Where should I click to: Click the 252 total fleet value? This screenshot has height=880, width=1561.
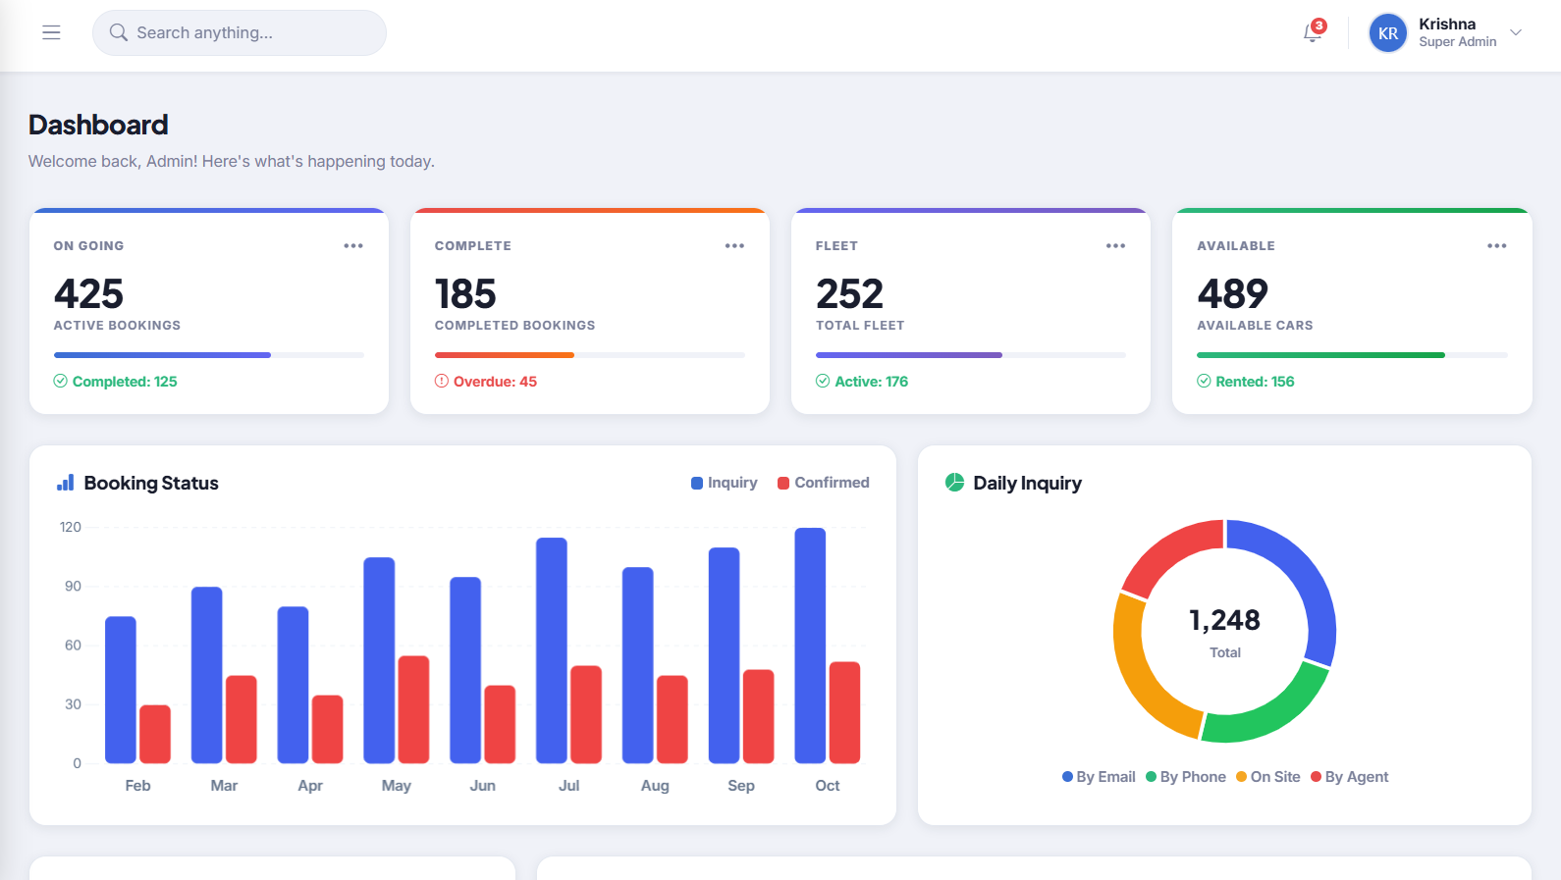point(850,293)
